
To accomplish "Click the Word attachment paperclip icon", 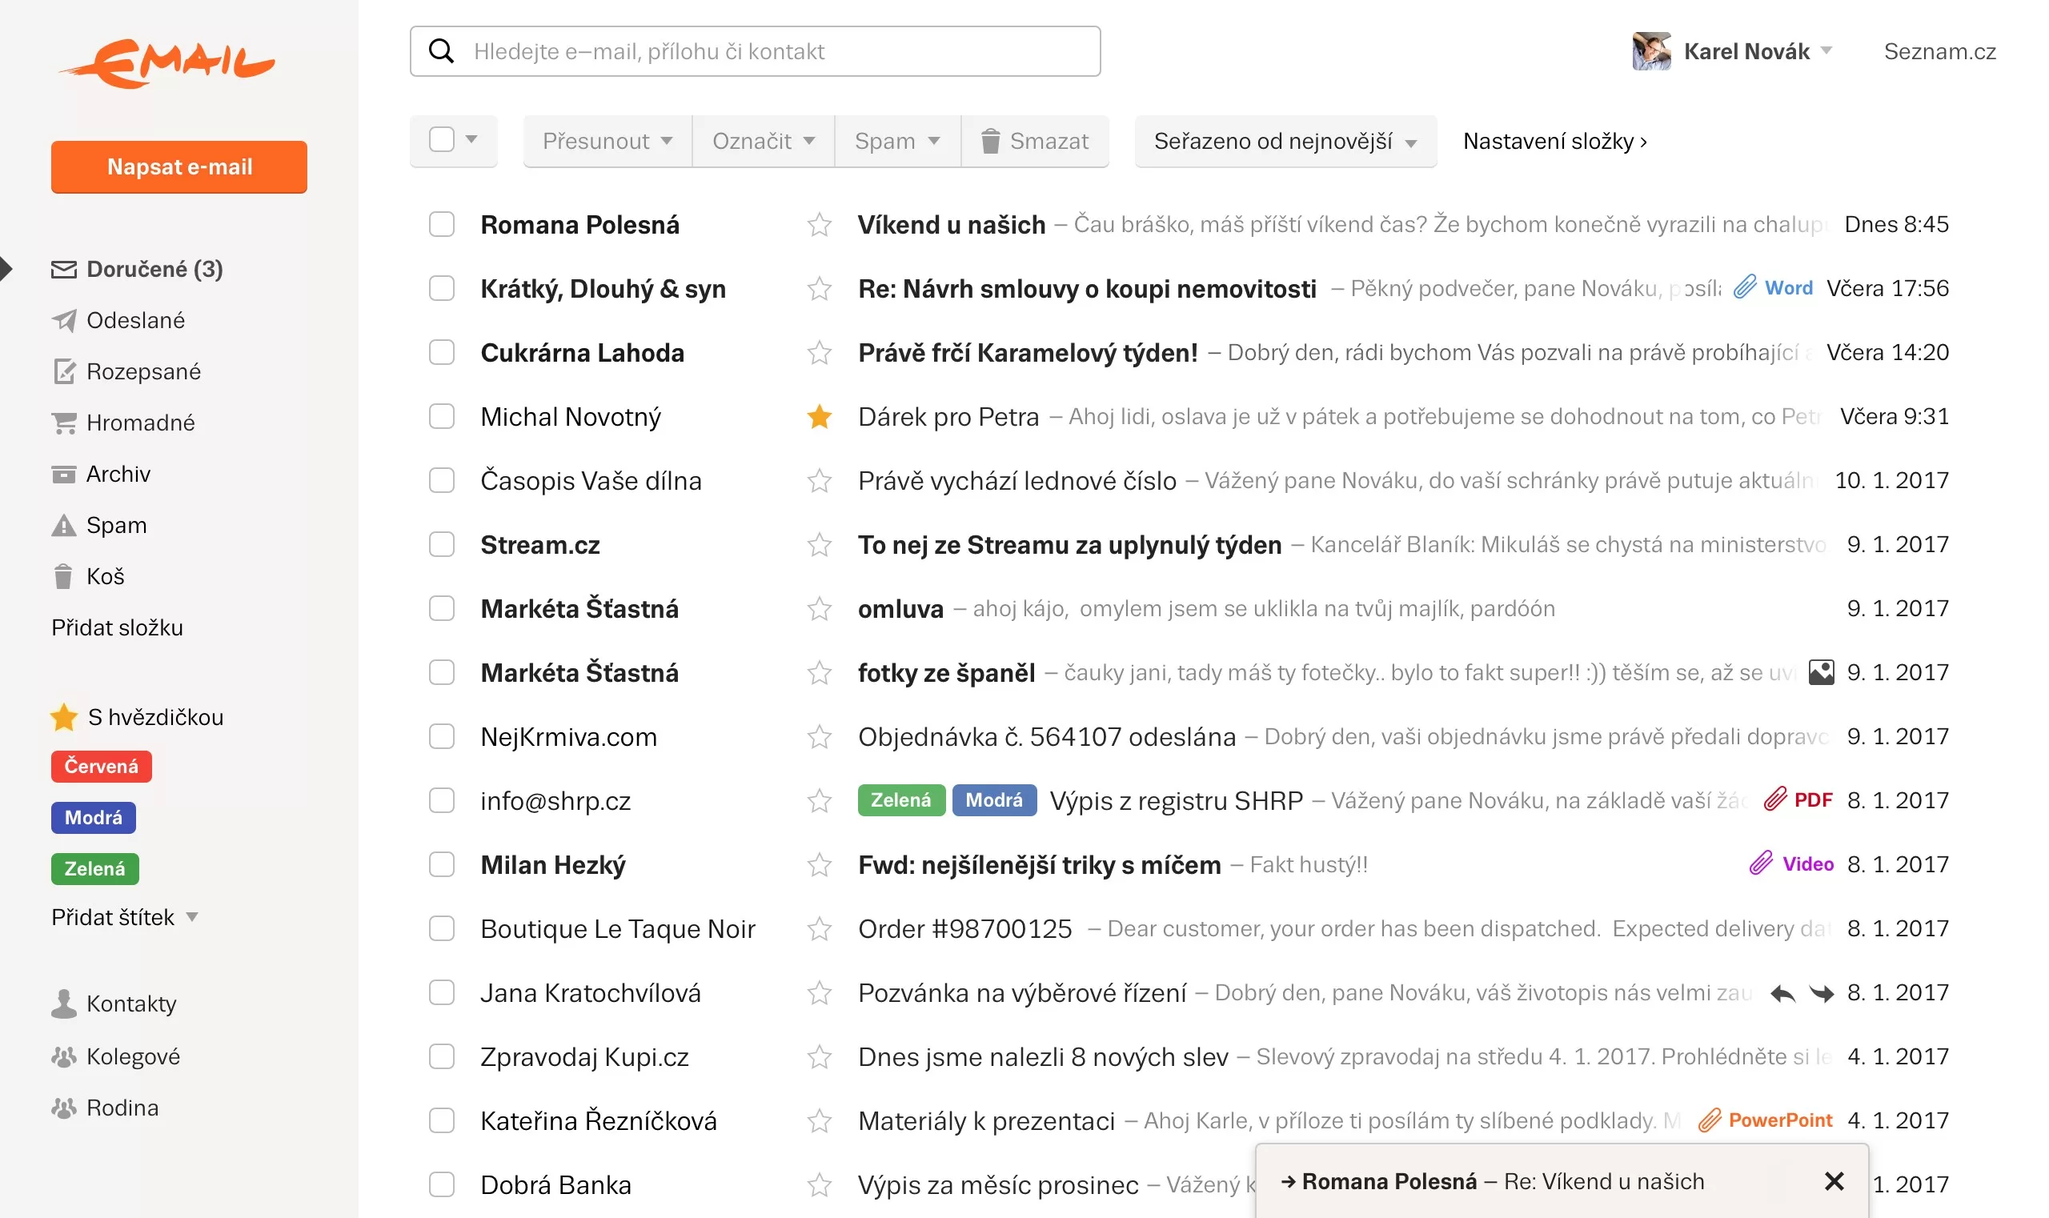I will click(1744, 287).
